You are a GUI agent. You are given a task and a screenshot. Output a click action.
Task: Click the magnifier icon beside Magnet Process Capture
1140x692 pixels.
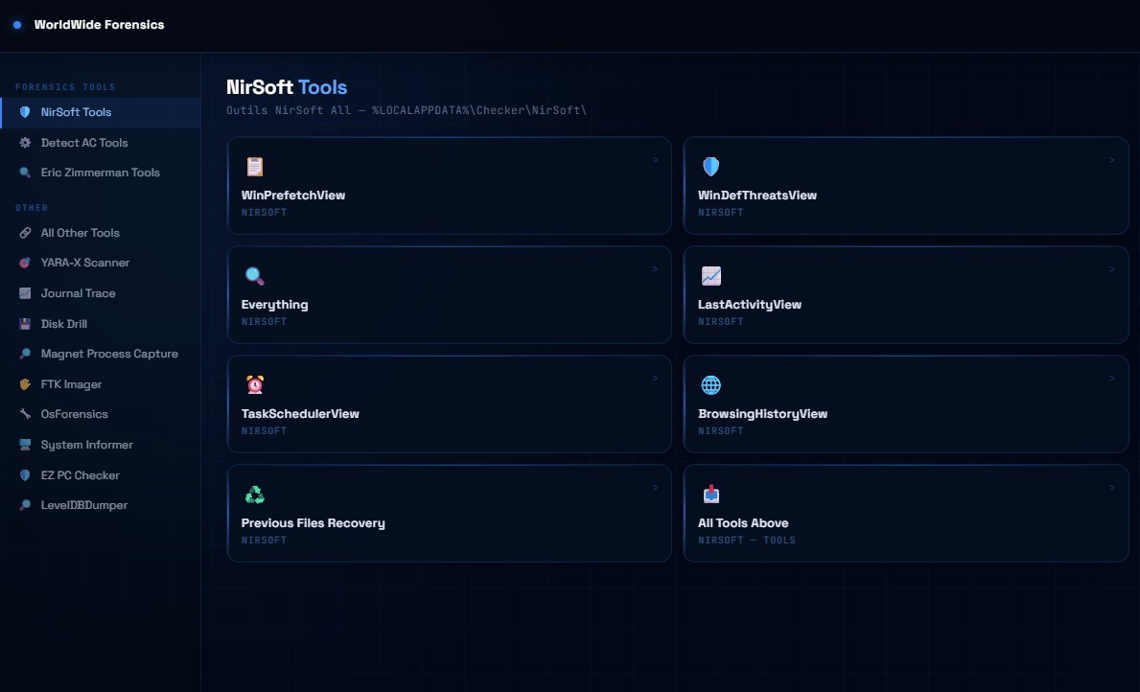coord(25,354)
